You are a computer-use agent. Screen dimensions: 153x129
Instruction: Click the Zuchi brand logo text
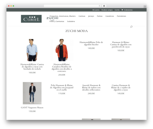click(52, 18)
